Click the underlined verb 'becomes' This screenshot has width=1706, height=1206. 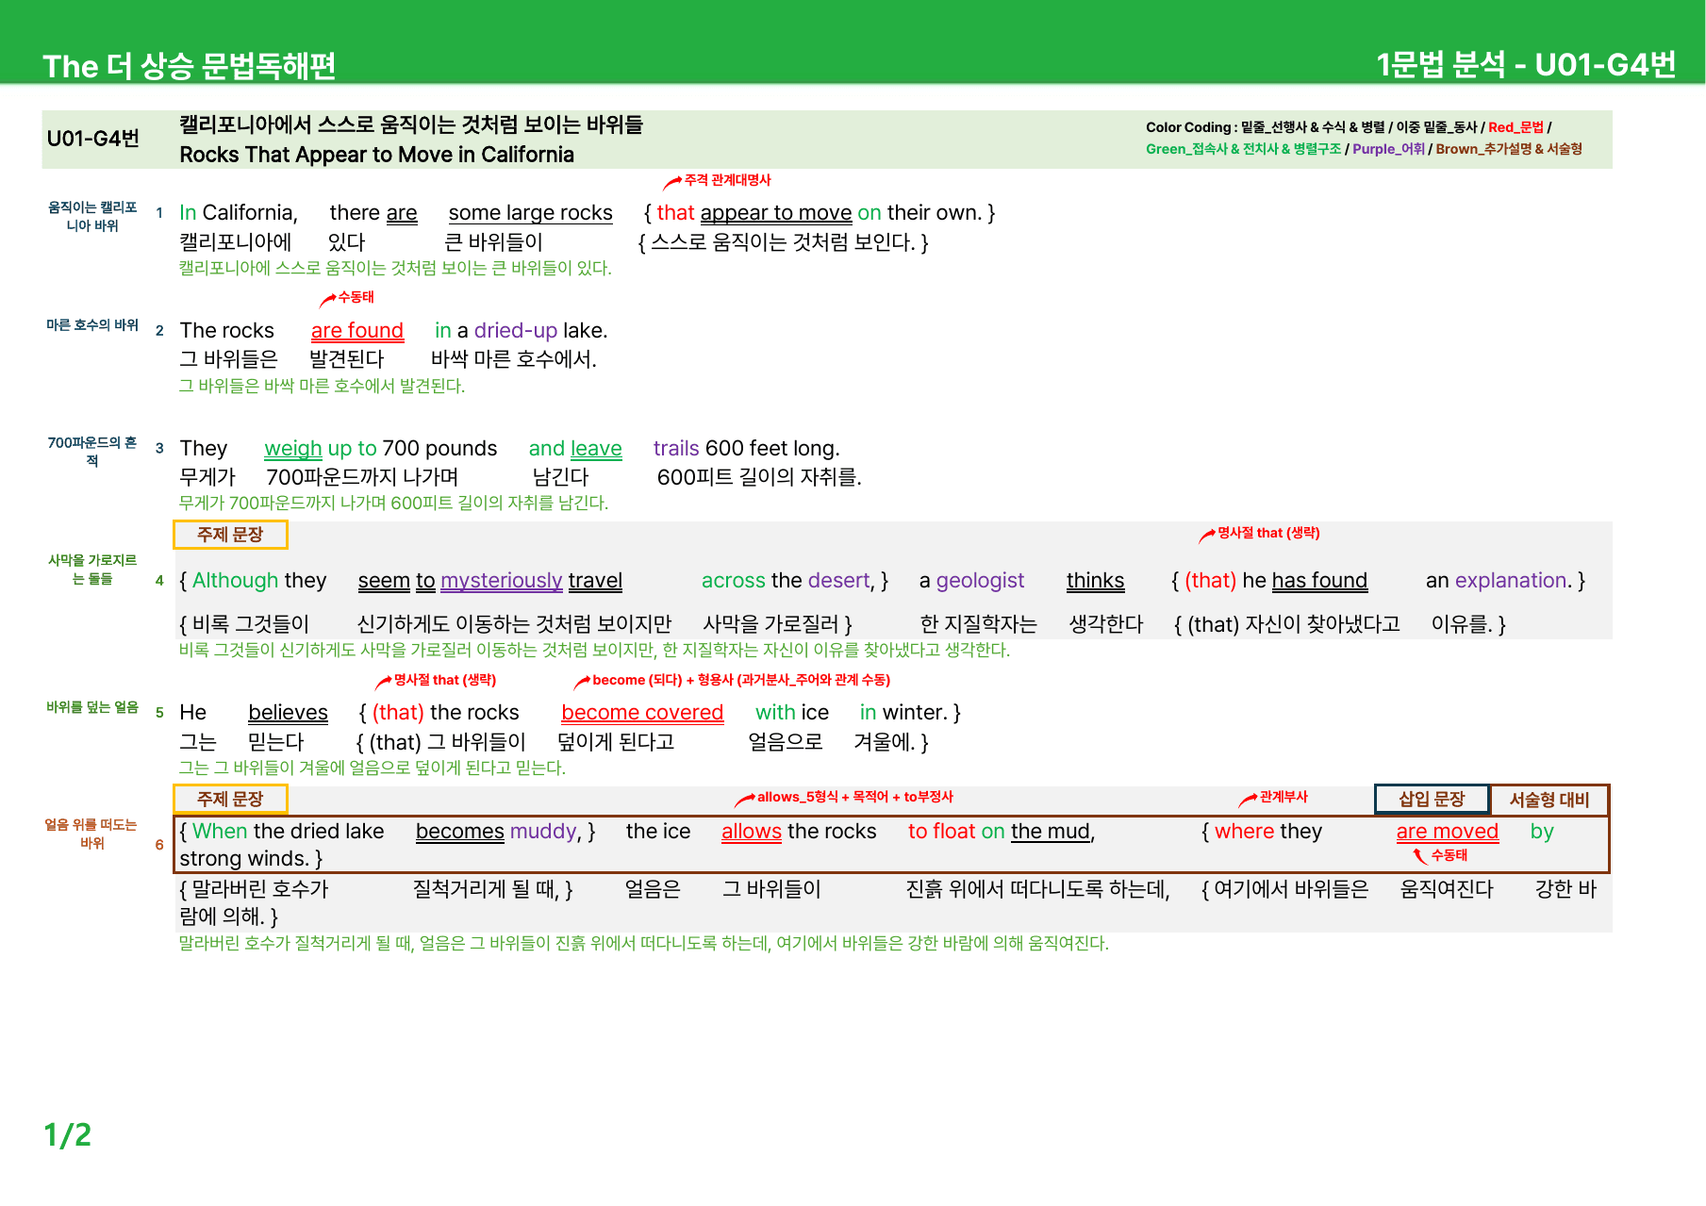point(460,832)
